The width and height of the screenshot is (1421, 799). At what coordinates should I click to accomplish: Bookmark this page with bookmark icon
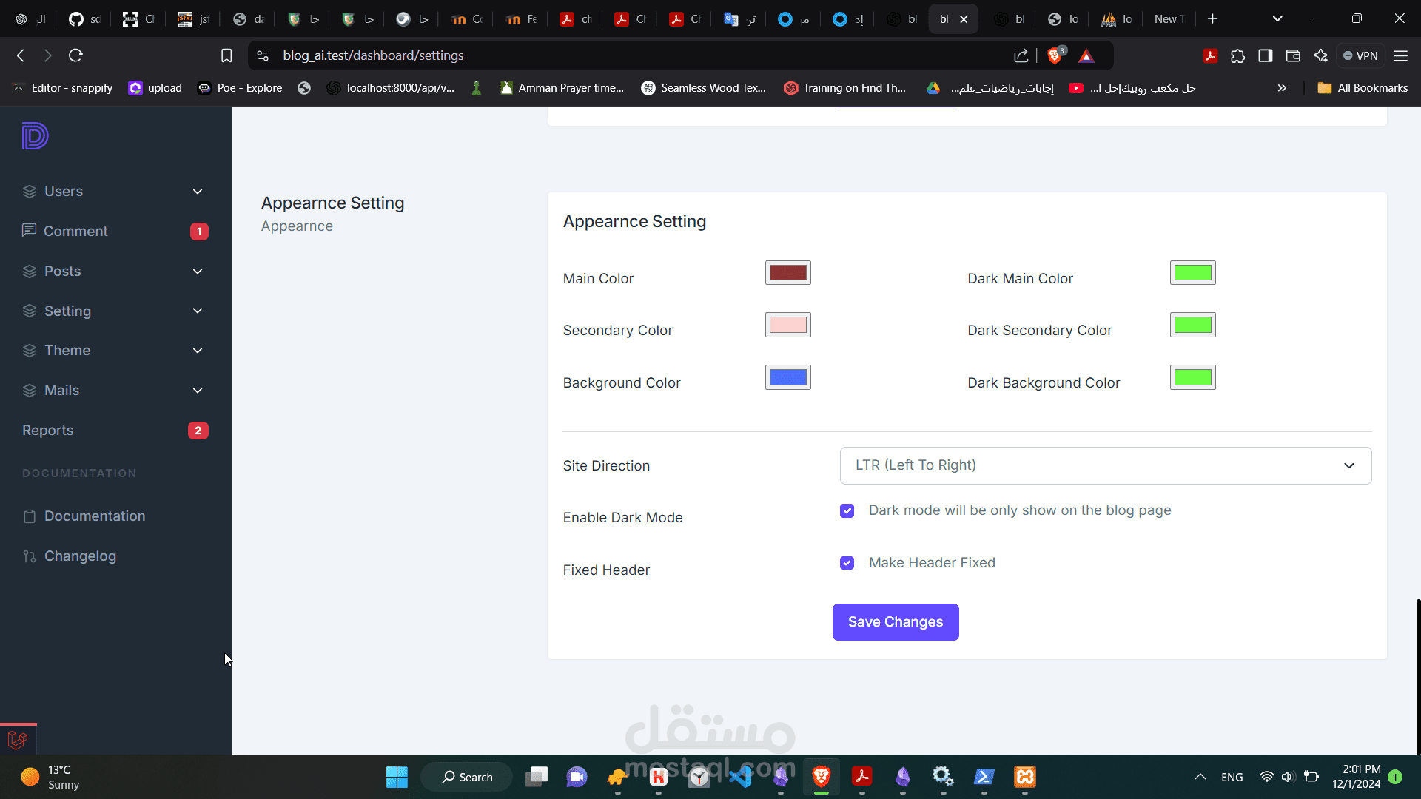tap(226, 55)
